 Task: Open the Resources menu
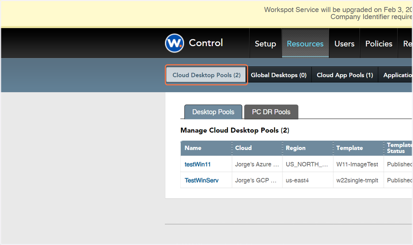305,44
